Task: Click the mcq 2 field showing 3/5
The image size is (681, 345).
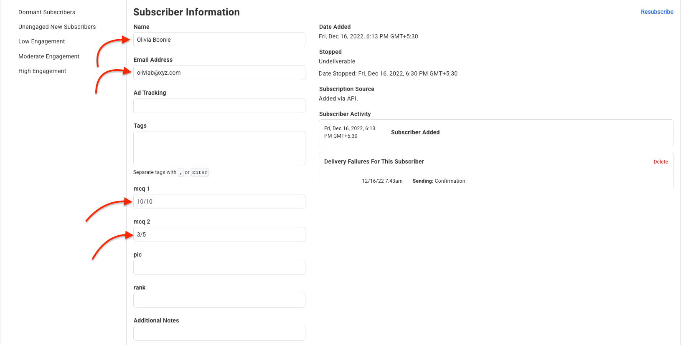Action: point(219,234)
